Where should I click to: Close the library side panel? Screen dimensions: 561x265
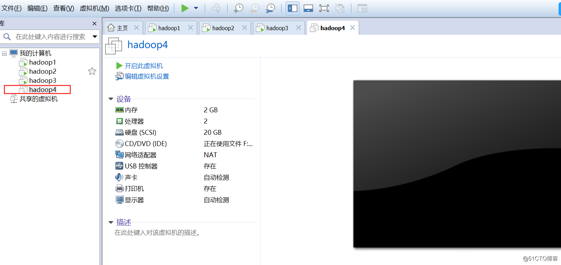94,24
